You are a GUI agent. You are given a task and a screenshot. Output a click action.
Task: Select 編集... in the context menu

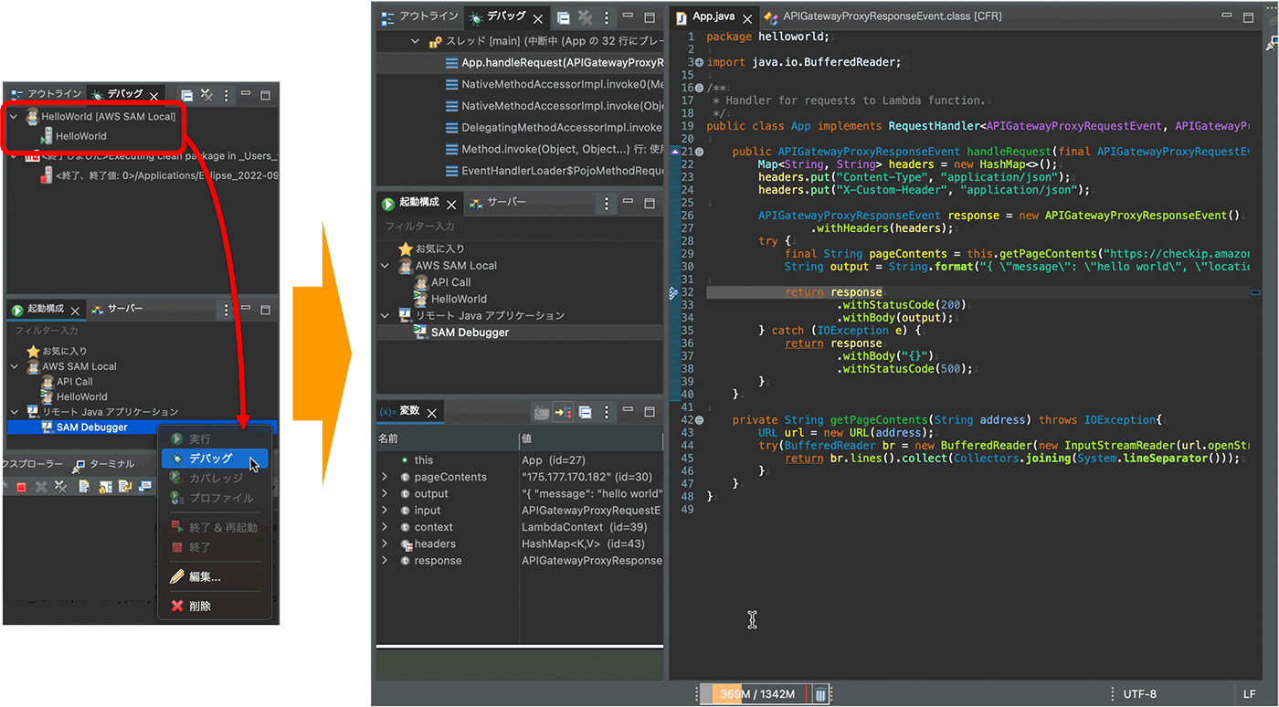[x=204, y=577]
